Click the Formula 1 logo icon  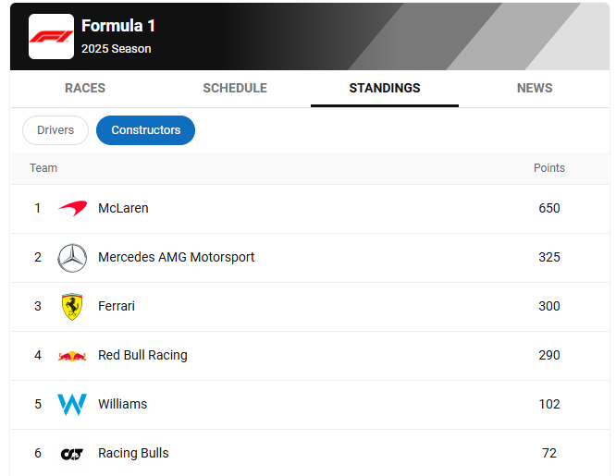[51, 37]
